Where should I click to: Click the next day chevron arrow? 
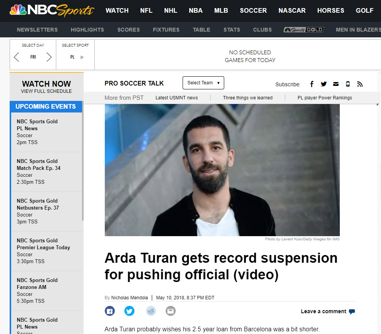tap(49, 56)
